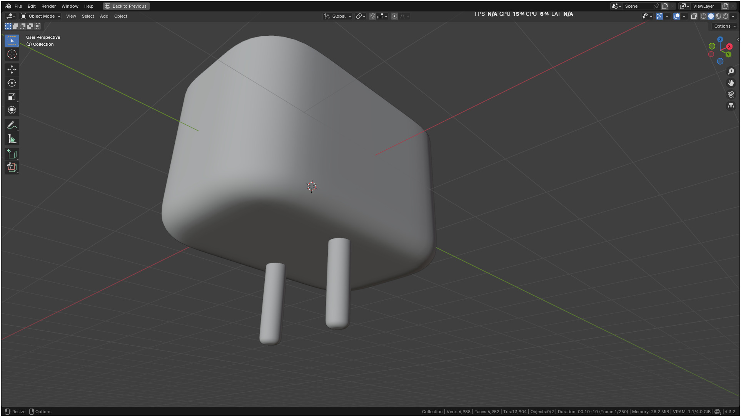Image resolution: width=741 pixels, height=417 pixels.
Task: Click the navigation gizmo X axis
Action: 729,46
